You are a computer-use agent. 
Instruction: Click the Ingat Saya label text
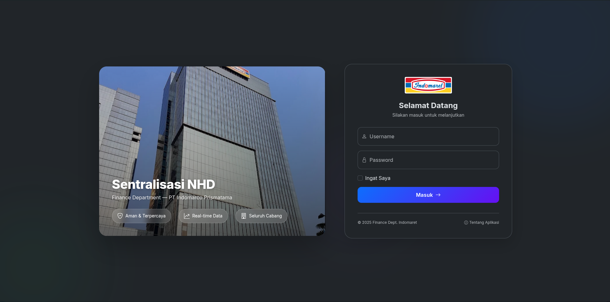(378, 178)
